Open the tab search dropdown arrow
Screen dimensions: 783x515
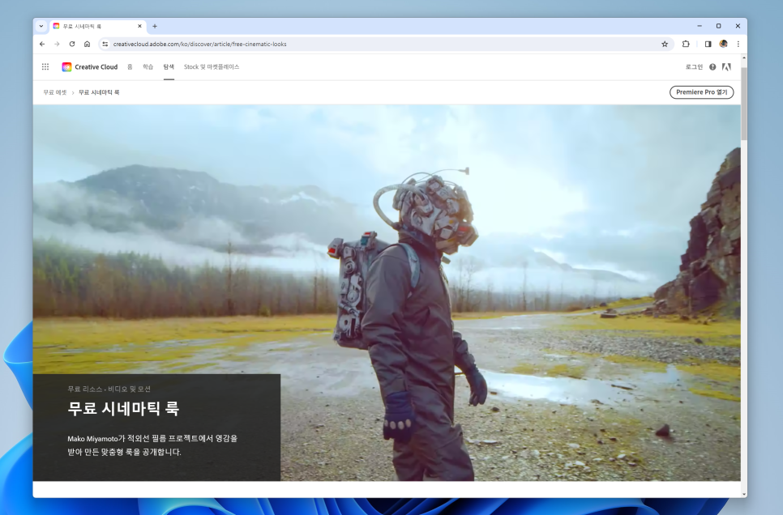[41, 26]
